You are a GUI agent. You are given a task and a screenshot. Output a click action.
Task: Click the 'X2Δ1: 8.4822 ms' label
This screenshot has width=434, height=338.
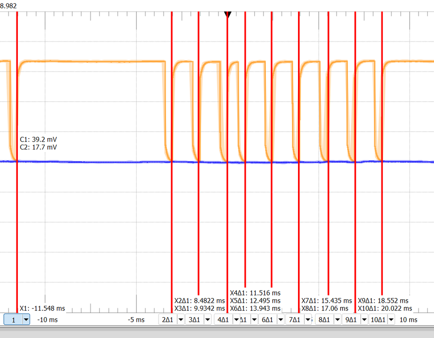pos(199,301)
